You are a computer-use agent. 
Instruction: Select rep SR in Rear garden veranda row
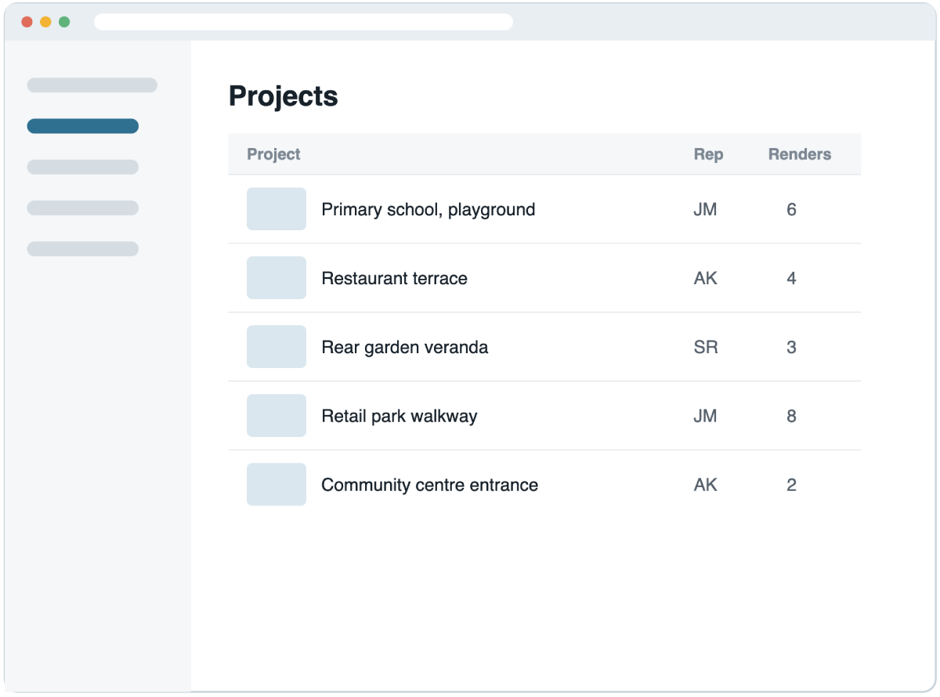[x=705, y=347]
